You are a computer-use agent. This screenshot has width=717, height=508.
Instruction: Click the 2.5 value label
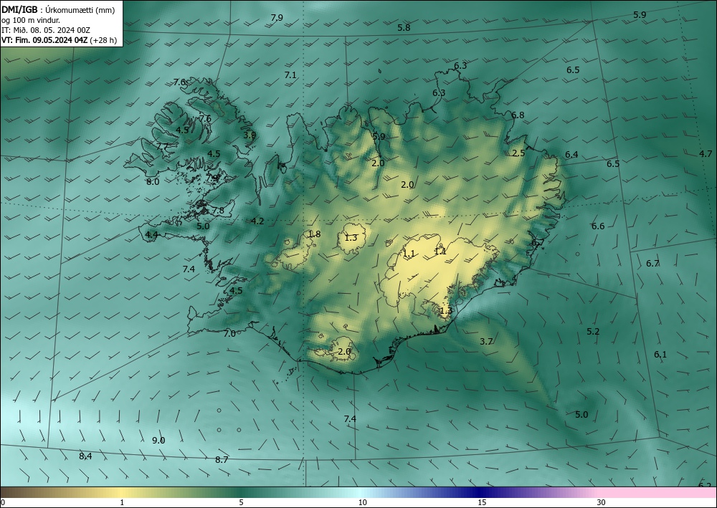coord(518,153)
